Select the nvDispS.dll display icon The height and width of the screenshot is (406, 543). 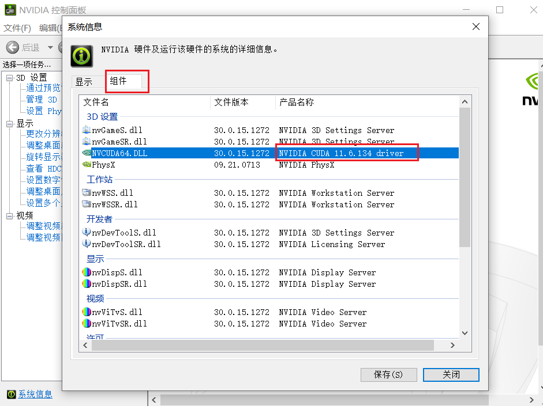click(86, 272)
